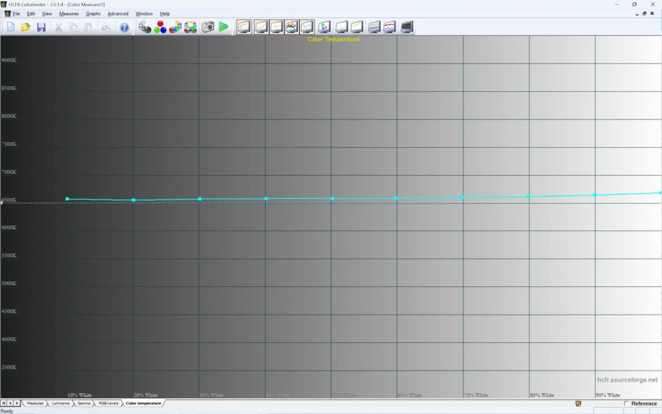Screen dimensions: 662x414
Task: Open the Advanced menu
Action: tap(118, 14)
